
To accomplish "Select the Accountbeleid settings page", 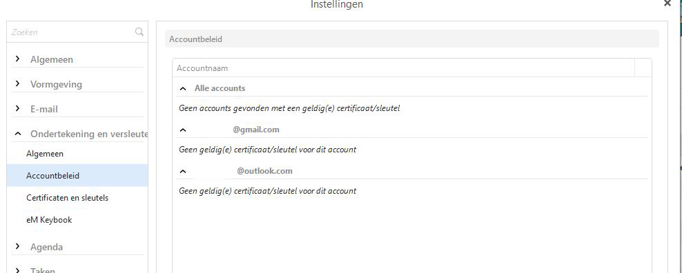I will pyautogui.click(x=77, y=176).
